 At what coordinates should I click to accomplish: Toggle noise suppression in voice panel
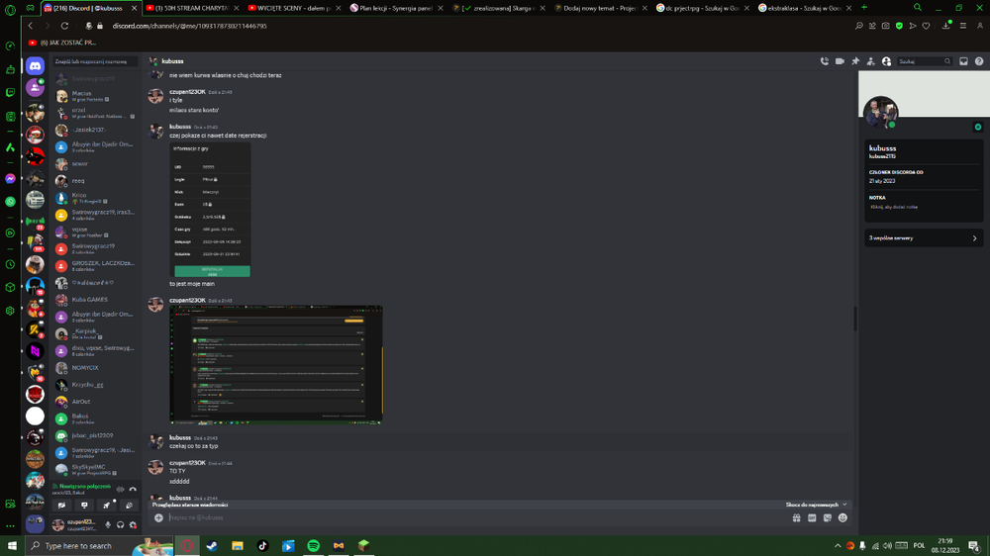120,489
